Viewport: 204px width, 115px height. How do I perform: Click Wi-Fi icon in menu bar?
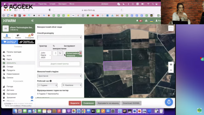(x=148, y=4)
